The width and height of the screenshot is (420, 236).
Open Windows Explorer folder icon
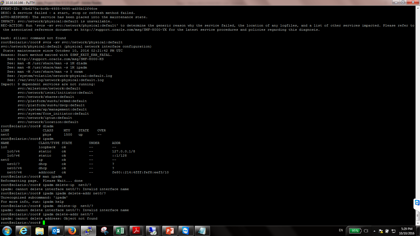tap(40, 231)
